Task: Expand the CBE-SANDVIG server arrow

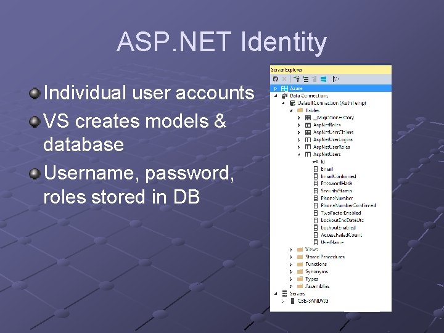Action: point(283,302)
